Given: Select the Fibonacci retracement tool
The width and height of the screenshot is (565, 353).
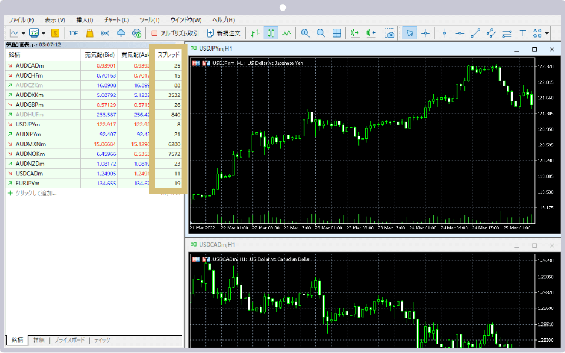Looking at the screenshot, I should pyautogui.click(x=507, y=33).
